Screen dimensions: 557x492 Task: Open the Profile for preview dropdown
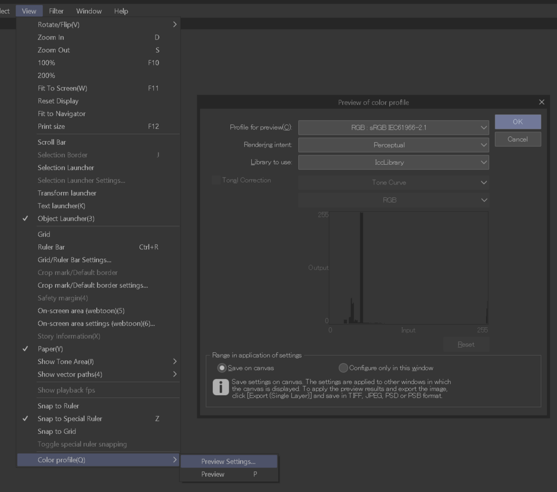pos(393,128)
